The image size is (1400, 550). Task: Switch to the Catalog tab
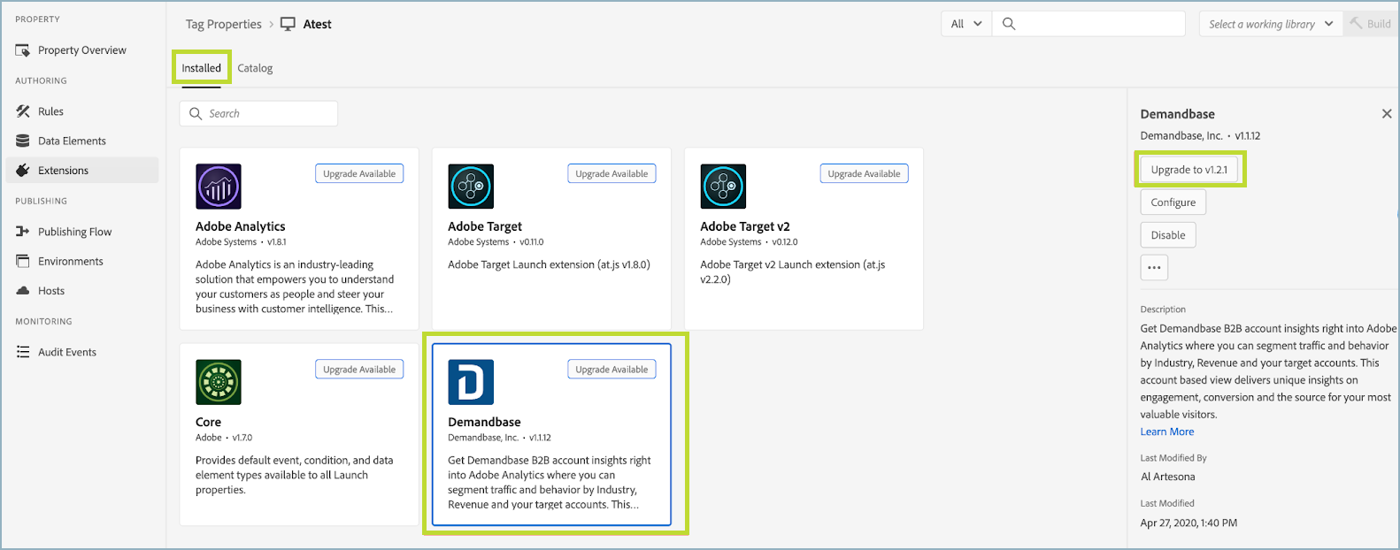pyautogui.click(x=255, y=68)
